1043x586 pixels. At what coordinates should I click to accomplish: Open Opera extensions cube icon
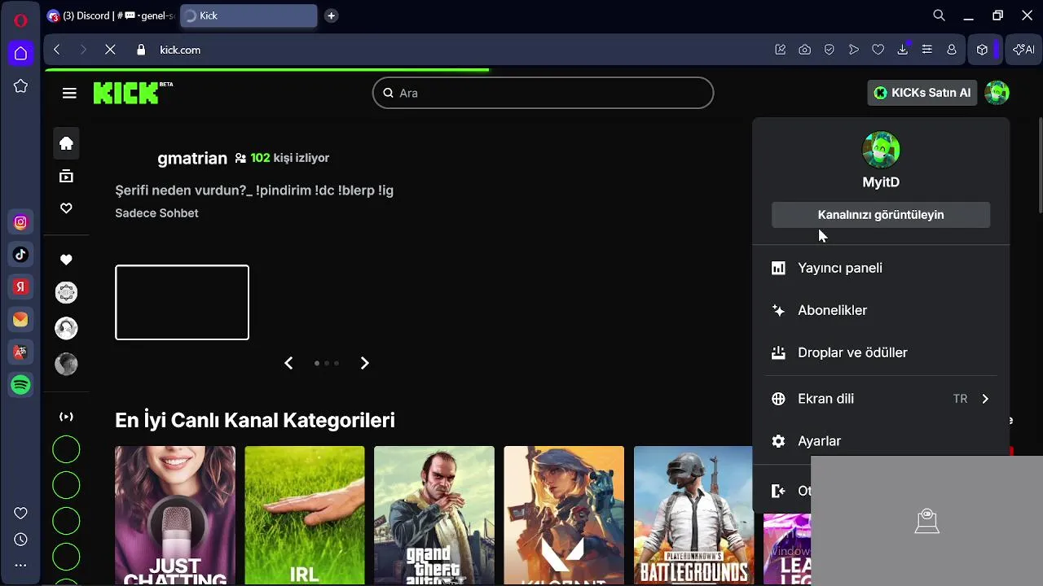point(982,50)
